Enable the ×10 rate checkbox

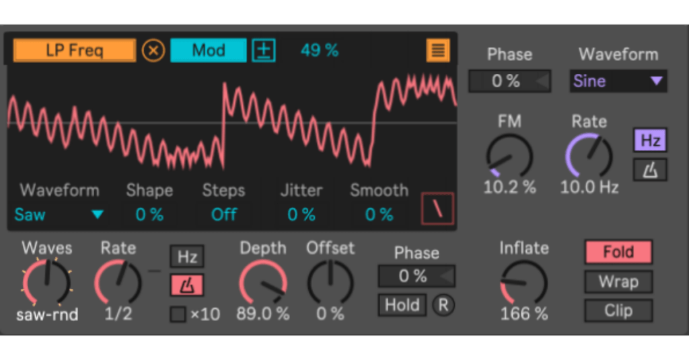(x=178, y=314)
